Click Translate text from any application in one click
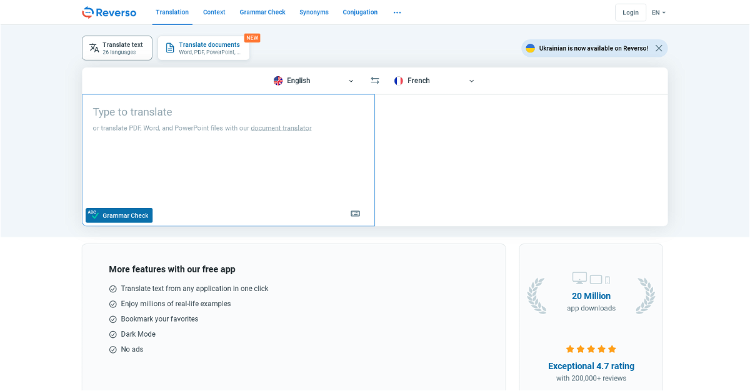 [x=194, y=289]
